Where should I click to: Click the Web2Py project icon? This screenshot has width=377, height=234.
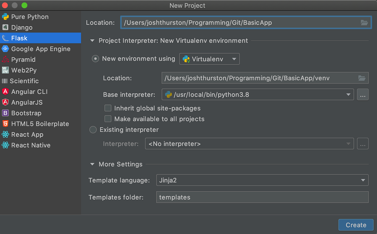click(5, 70)
